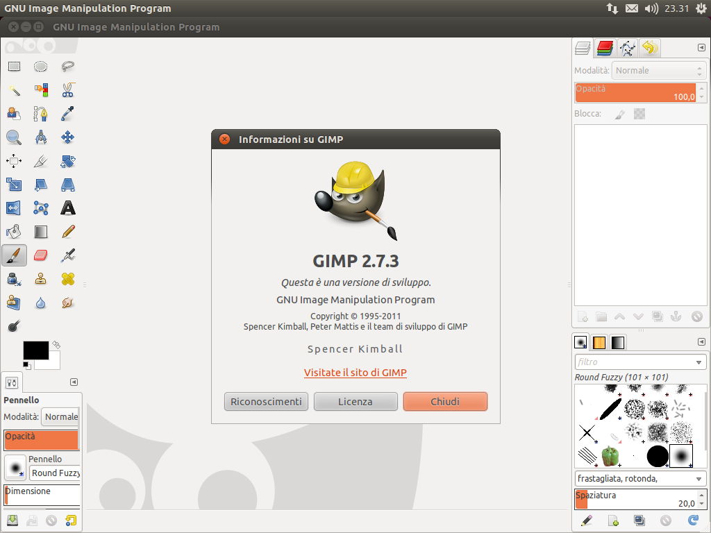Select the Paintbrush tool
Image resolution: width=711 pixels, height=533 pixels.
pos(14,255)
